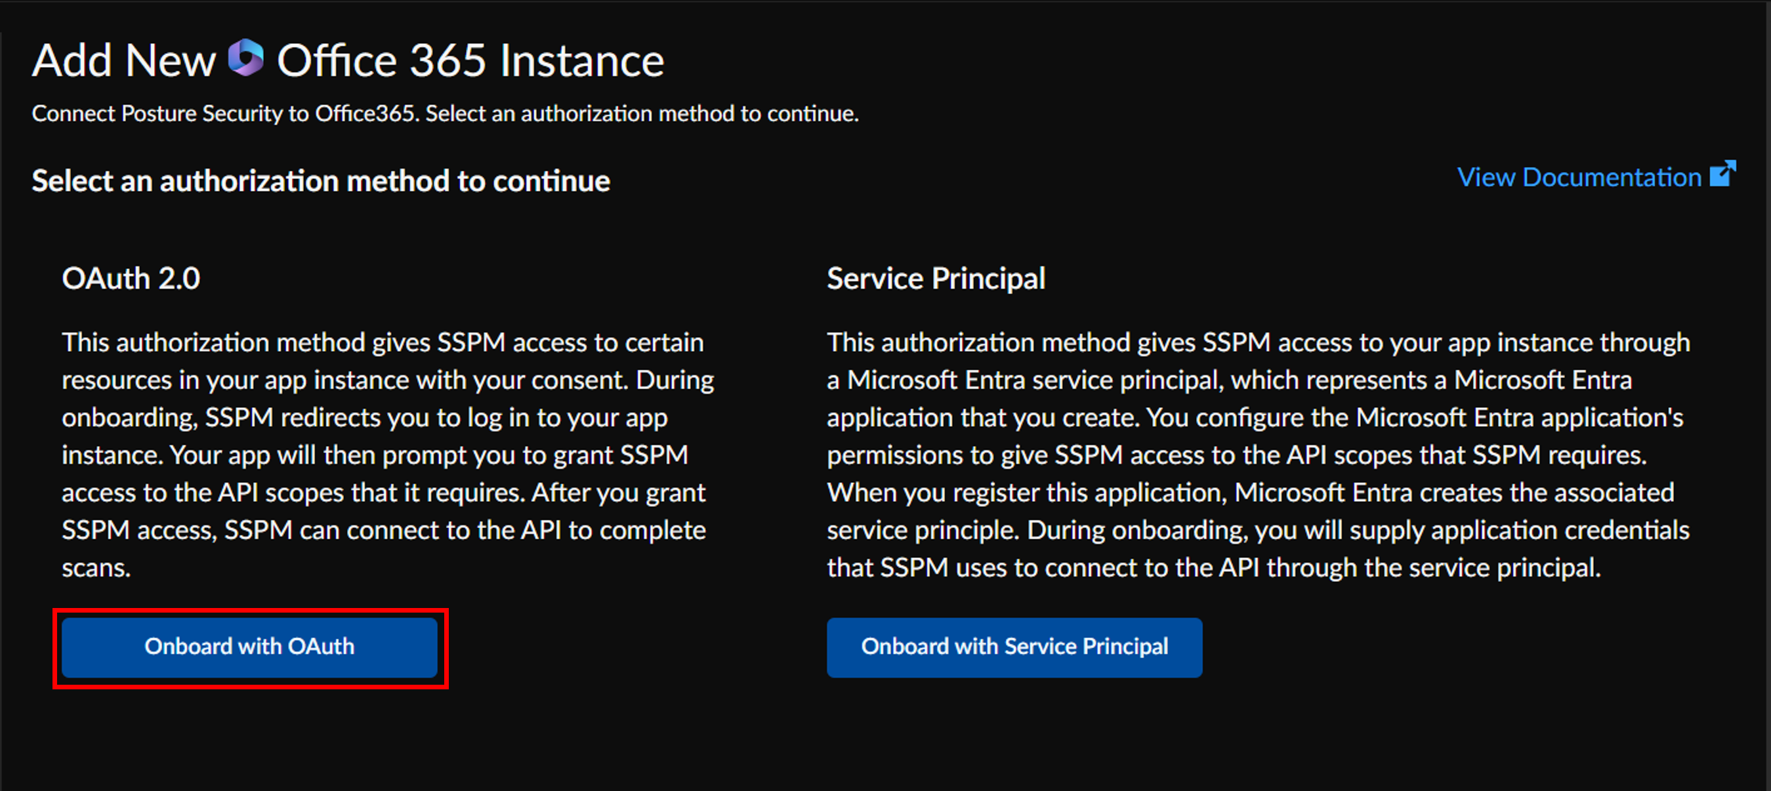This screenshot has height=791, width=1771.
Task: Click the Office 365 logo icon in title
Action: click(x=245, y=58)
